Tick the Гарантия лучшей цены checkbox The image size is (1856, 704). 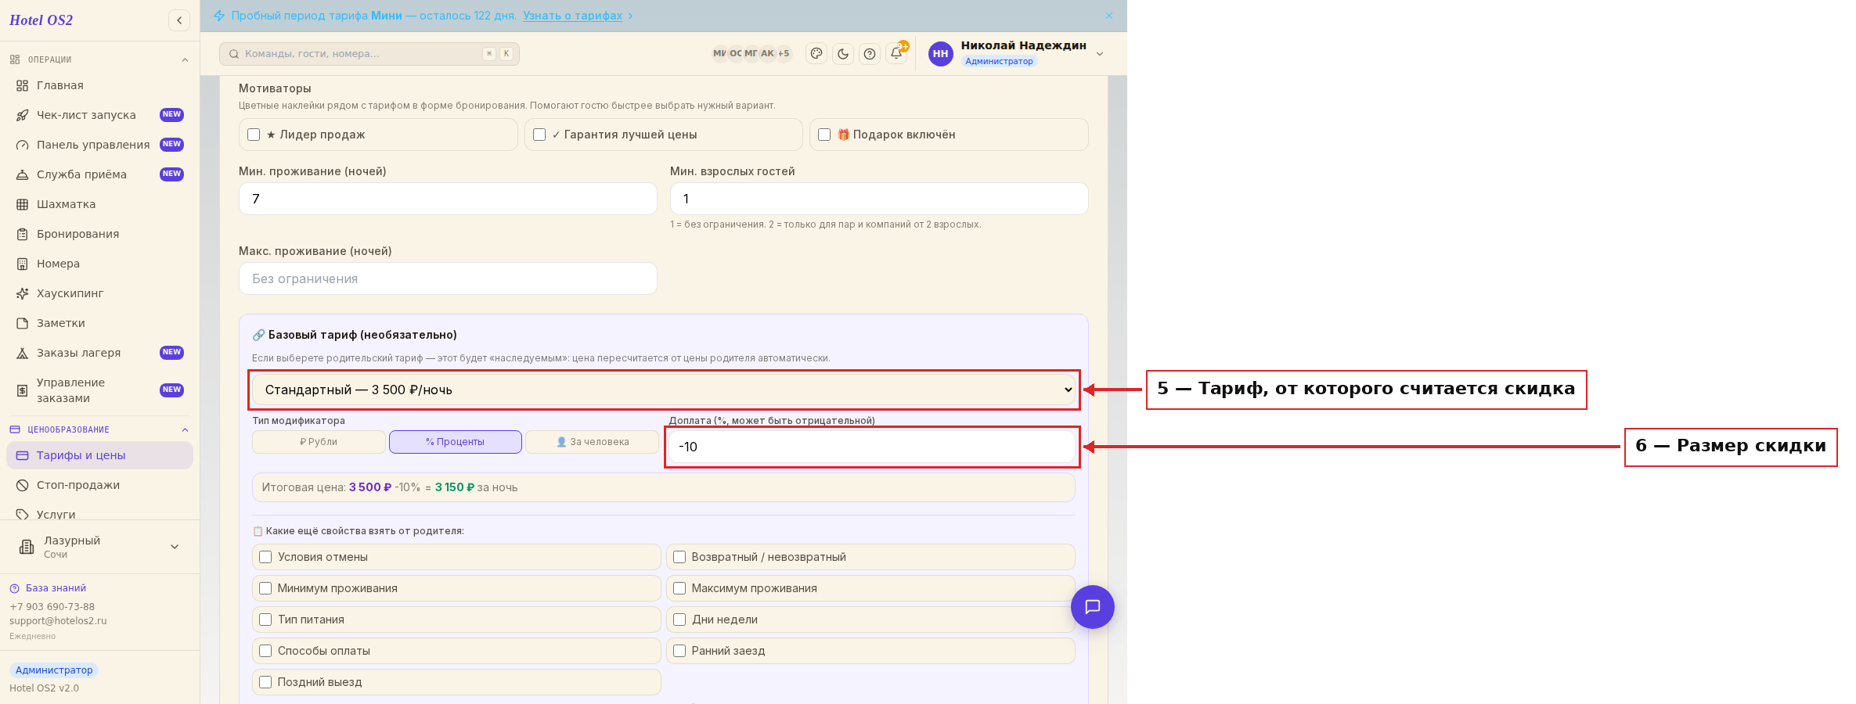pyautogui.click(x=539, y=135)
